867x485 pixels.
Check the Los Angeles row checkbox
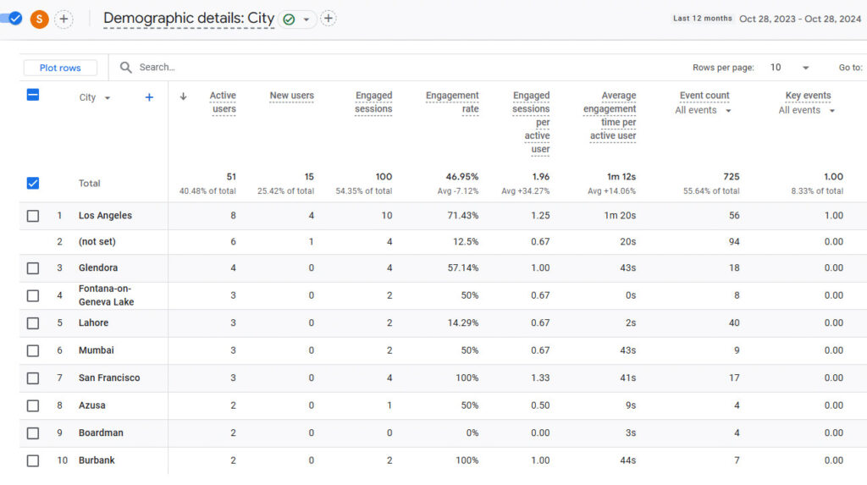(x=33, y=216)
